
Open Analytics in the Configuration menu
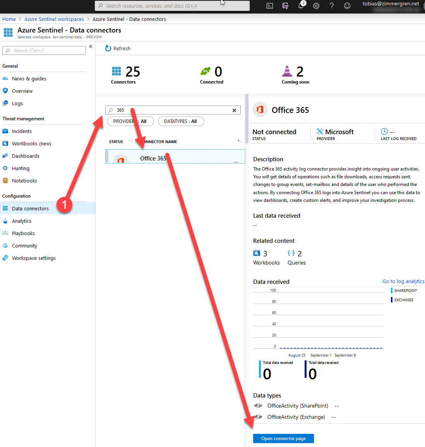pyautogui.click(x=22, y=221)
